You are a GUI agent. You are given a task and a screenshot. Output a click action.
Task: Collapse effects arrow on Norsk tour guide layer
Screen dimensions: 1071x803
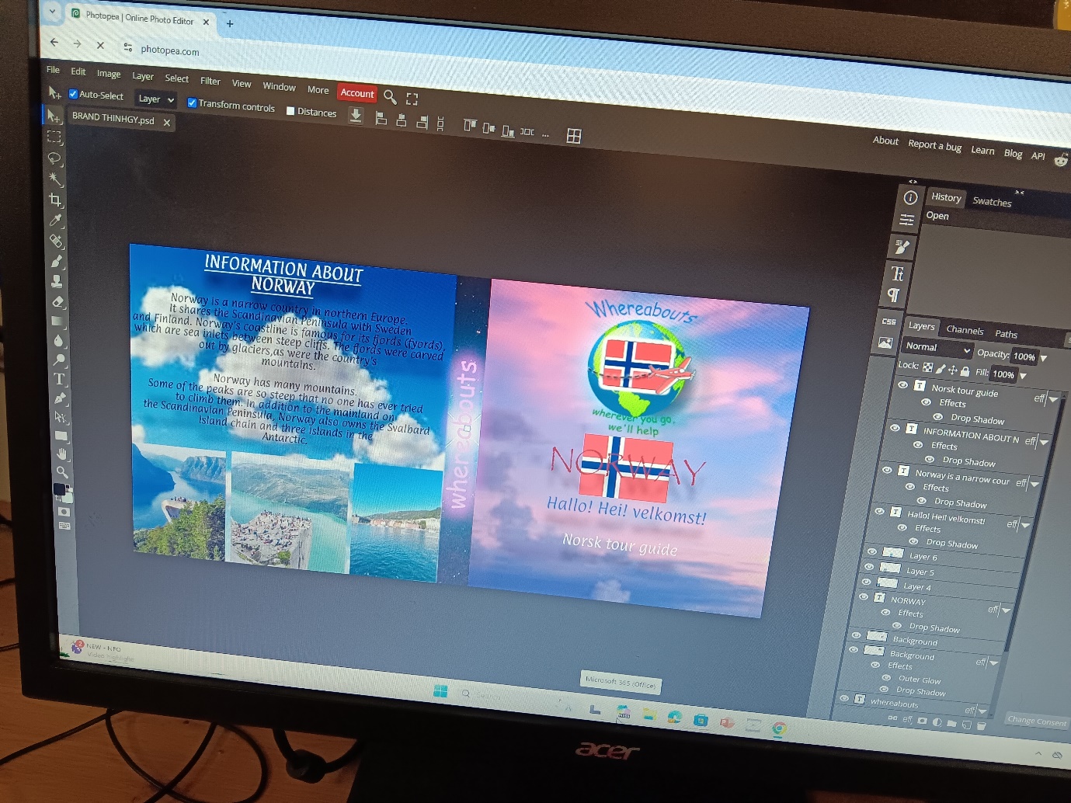click(1053, 399)
